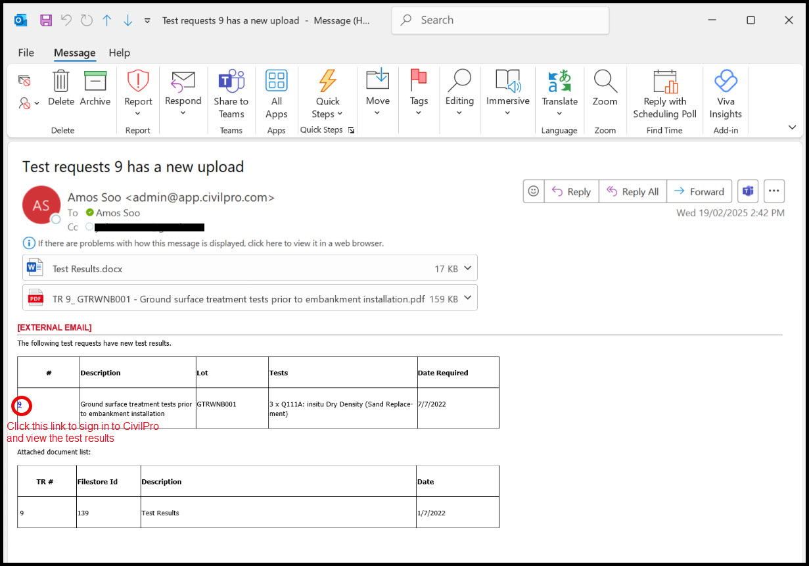Collapse the ribbon using chevron arrow

tap(792, 127)
